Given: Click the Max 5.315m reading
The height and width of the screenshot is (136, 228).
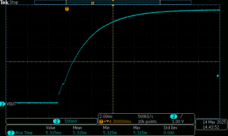Looking at the screenshot, I should [x=140, y=133].
